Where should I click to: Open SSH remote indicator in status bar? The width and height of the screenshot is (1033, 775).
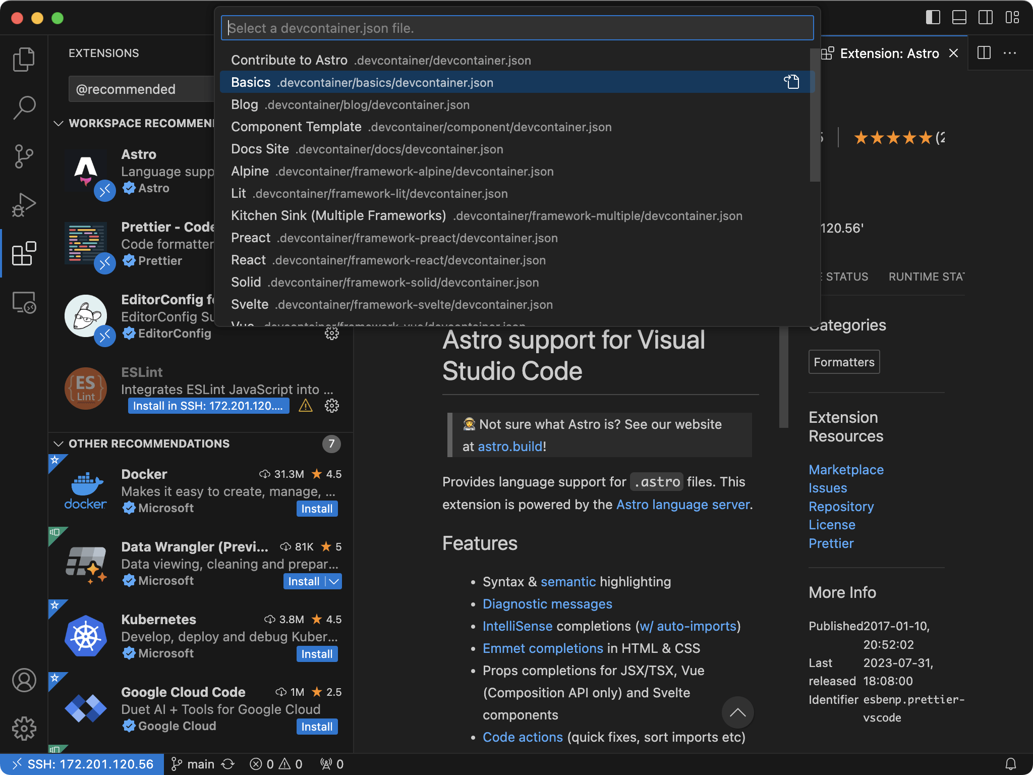[x=82, y=764]
